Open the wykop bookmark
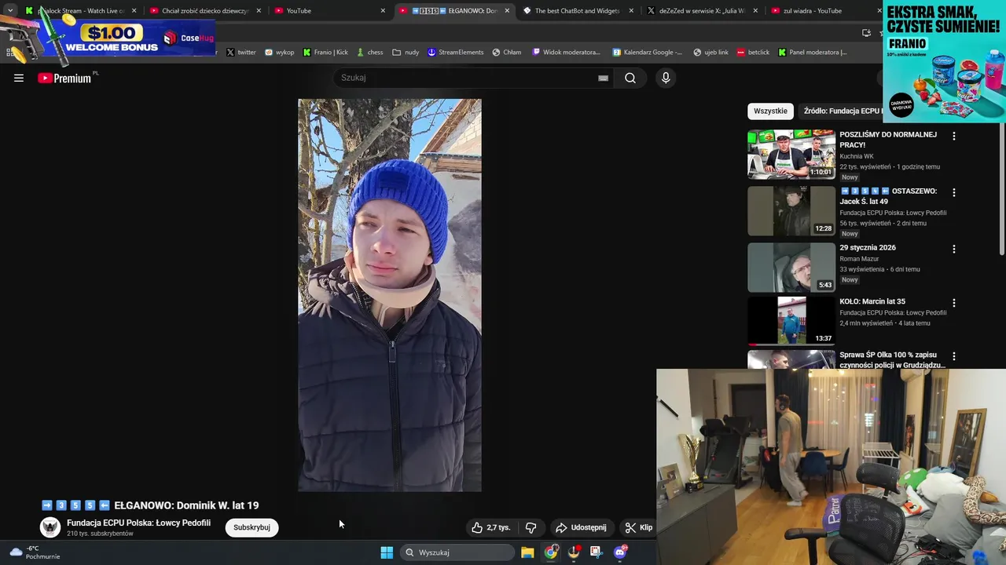 (x=280, y=53)
